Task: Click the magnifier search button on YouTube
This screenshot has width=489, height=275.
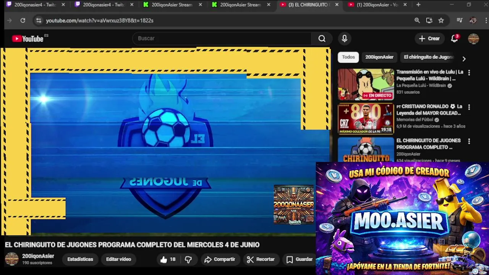Action: coord(322,39)
